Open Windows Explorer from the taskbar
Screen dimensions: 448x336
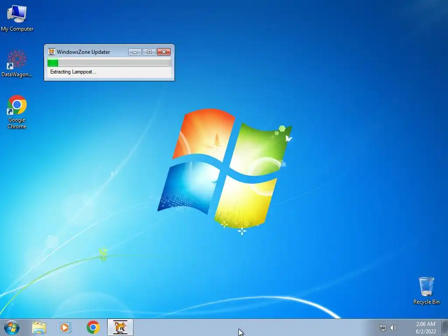coord(39,328)
